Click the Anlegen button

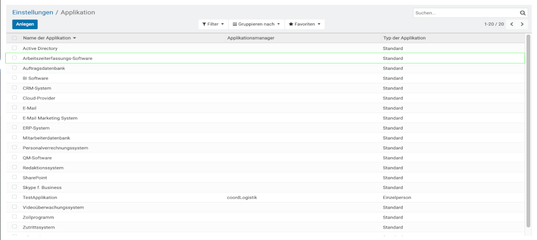point(25,24)
